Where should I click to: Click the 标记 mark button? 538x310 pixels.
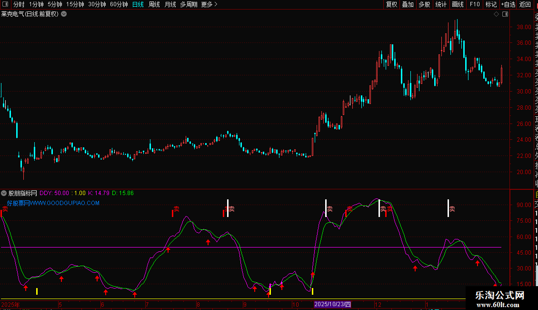pyautogui.click(x=491, y=4)
